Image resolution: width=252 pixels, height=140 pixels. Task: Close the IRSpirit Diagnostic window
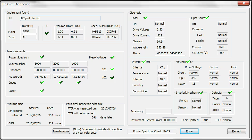click(x=244, y=3)
